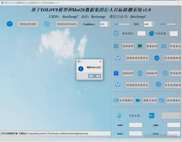The image size is (182, 142).
Task: Decrease the IOU value with down arrow
Action: tap(153, 25)
